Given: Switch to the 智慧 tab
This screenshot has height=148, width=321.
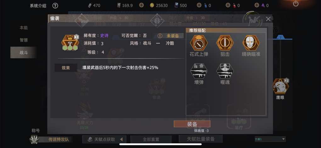Looking at the screenshot, I should pyautogui.click(x=24, y=40).
